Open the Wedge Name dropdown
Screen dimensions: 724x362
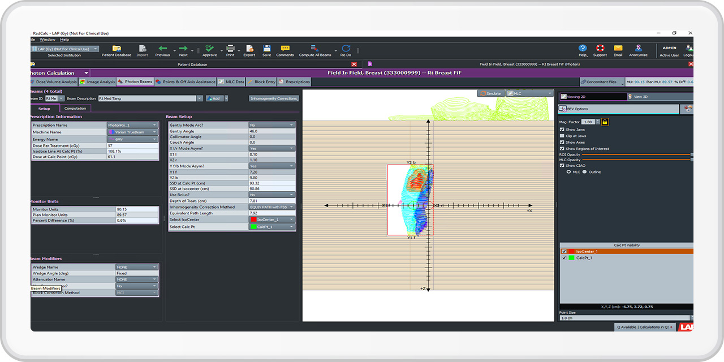click(x=136, y=267)
